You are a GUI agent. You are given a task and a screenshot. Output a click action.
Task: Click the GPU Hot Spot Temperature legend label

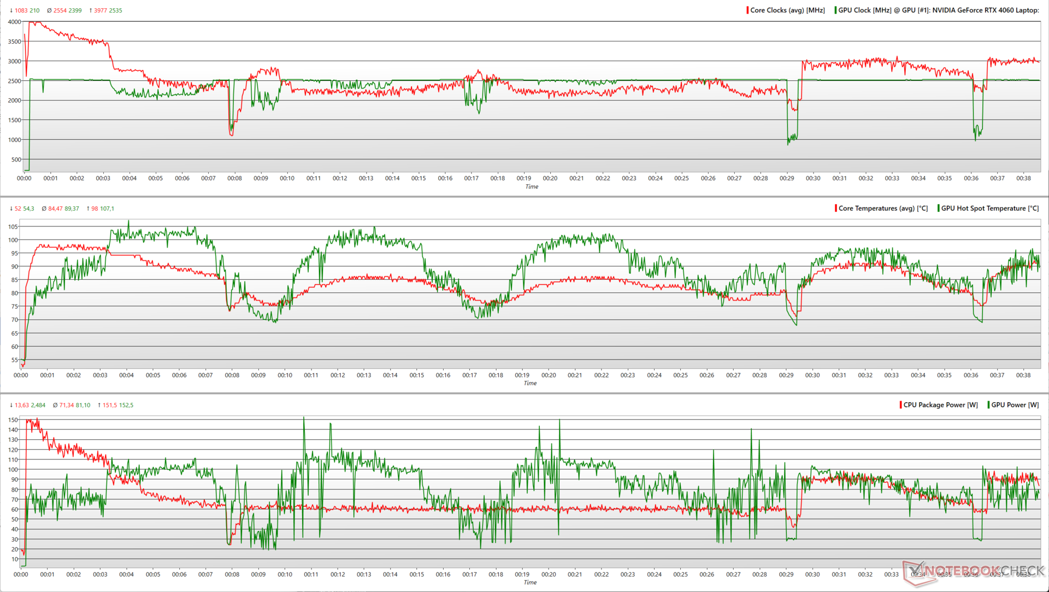click(989, 208)
